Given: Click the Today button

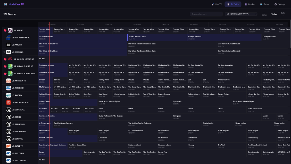Looking at the screenshot, I should point(274,14).
